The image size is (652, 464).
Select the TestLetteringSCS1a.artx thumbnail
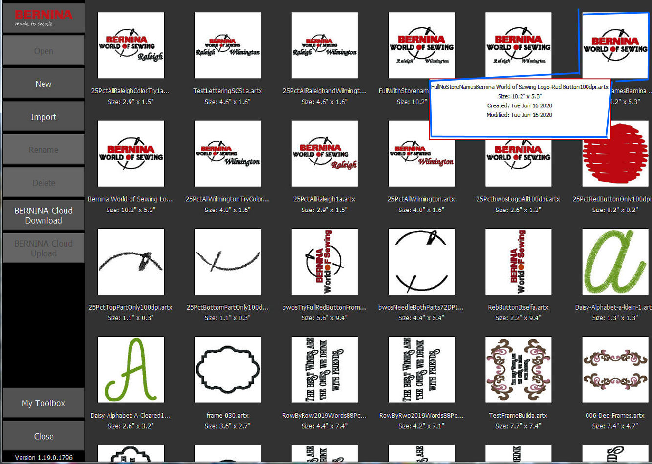[227, 45]
